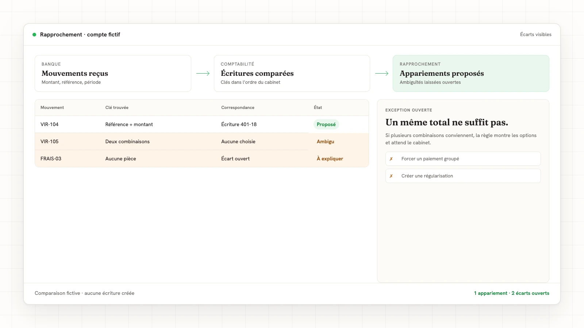Click the X icon beside Forcer un paiement groupé
Viewport: 584px width, 328px height.
pyautogui.click(x=391, y=159)
